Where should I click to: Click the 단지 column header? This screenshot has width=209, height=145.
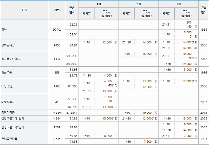coord(24,10)
